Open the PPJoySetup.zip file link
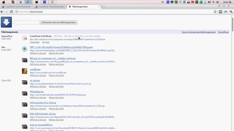This screenshot has width=234, height=131. tap(37, 92)
